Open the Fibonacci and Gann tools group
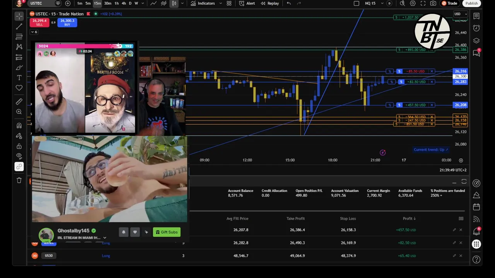Screen dimensions: 495x278 point(19,37)
